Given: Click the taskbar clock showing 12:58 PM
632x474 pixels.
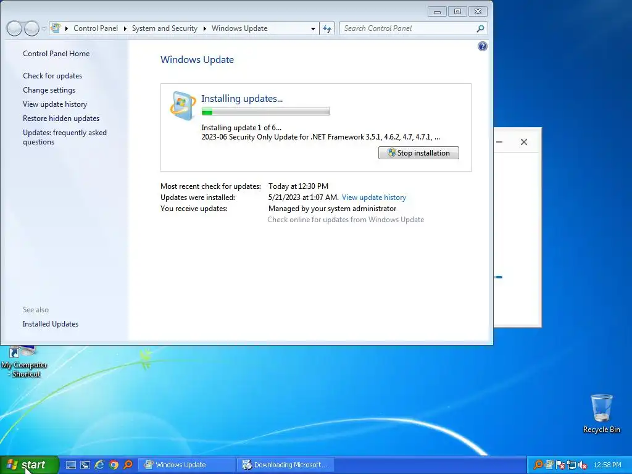Looking at the screenshot, I should pos(607,465).
